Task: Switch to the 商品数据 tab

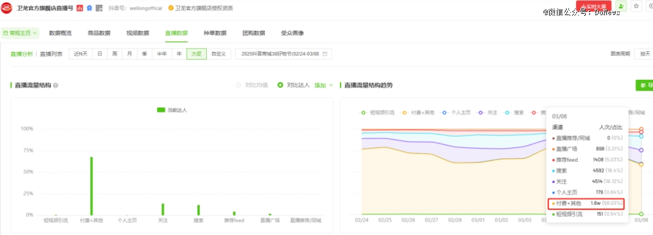Action: tap(99, 33)
